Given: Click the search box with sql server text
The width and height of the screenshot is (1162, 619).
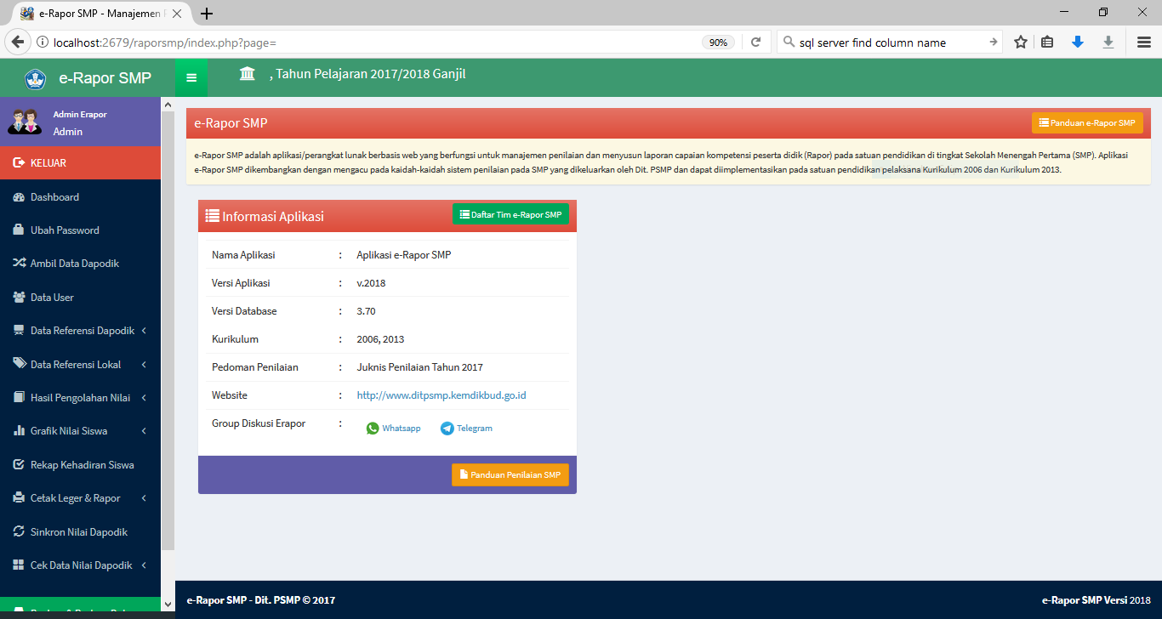Looking at the screenshot, I should 889,43.
